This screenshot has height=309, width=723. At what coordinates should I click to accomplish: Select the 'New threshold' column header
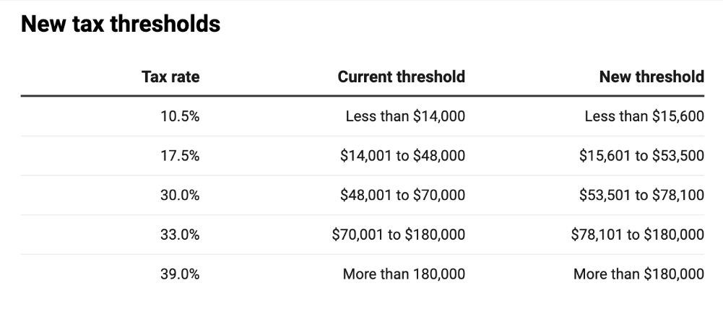coord(651,77)
